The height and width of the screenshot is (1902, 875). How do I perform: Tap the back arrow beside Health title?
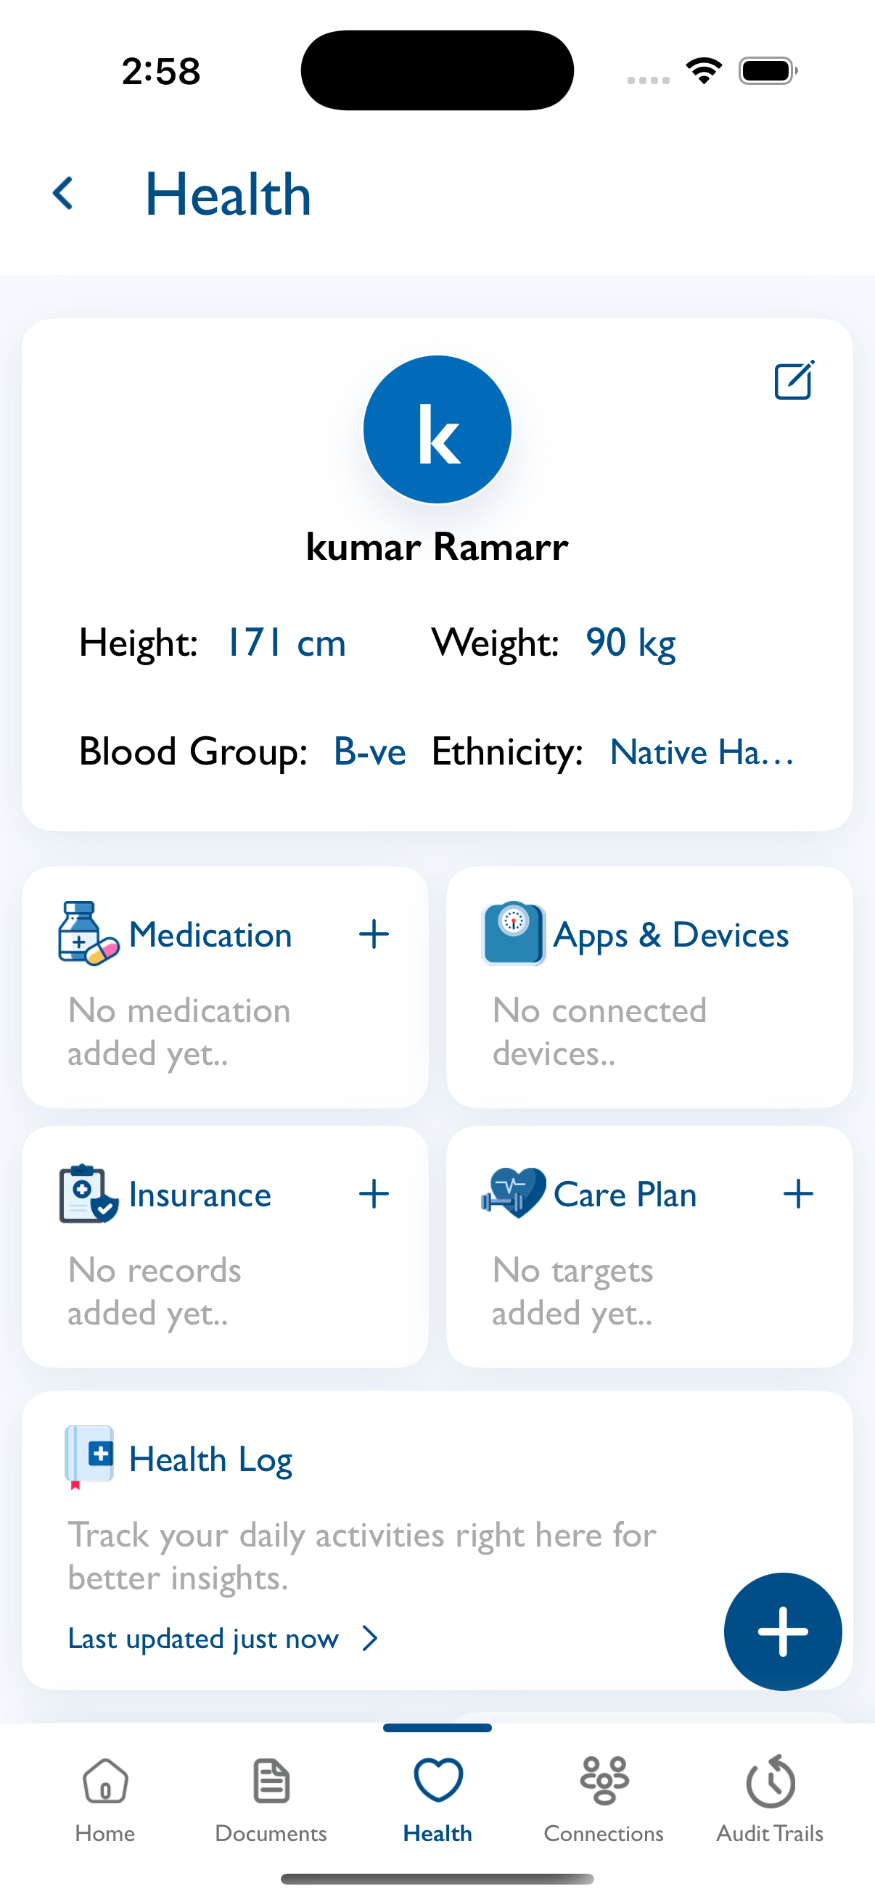(64, 194)
